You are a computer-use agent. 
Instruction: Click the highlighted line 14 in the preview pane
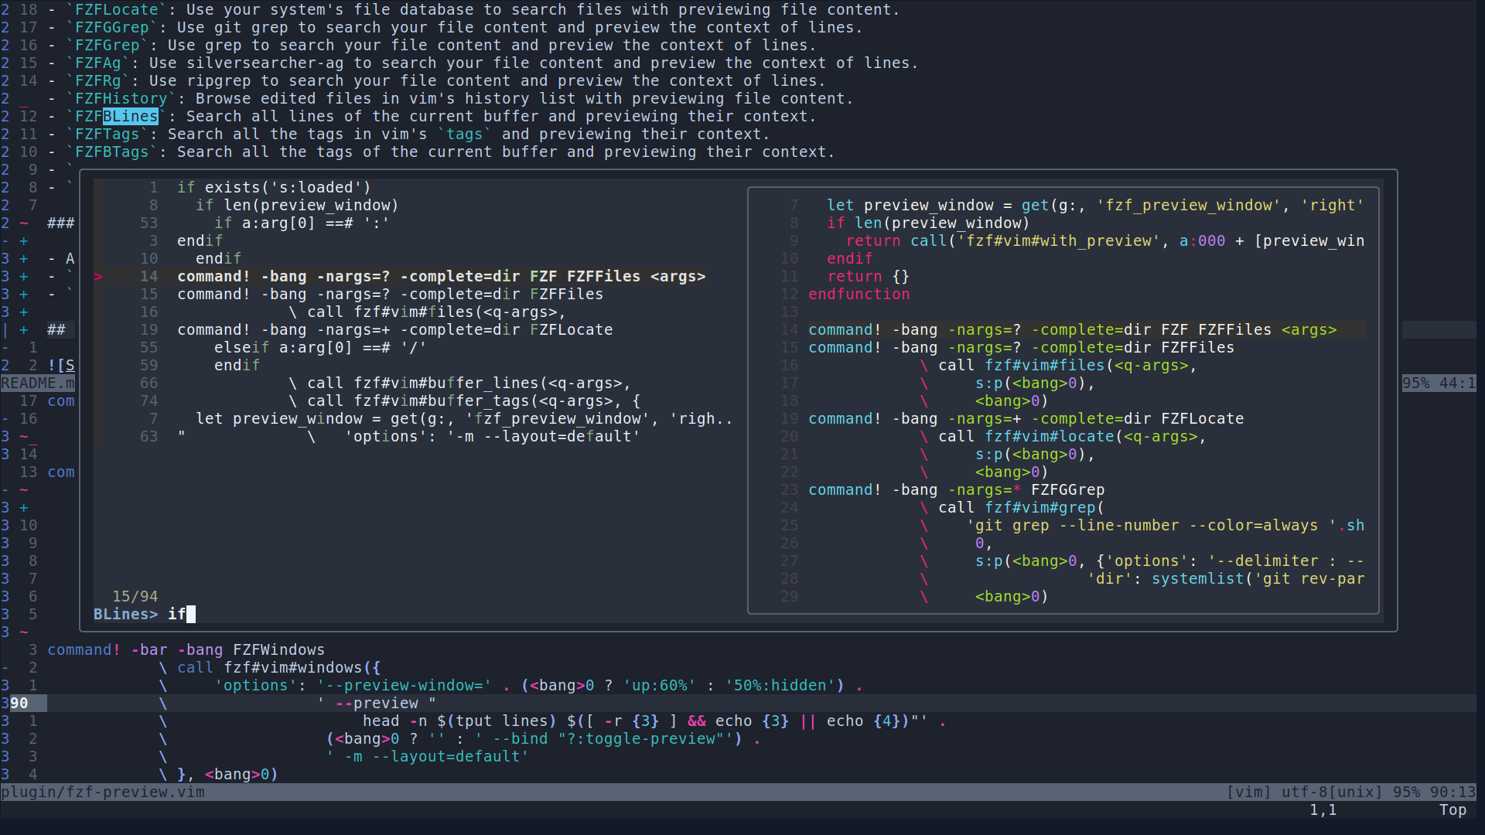click(1072, 330)
